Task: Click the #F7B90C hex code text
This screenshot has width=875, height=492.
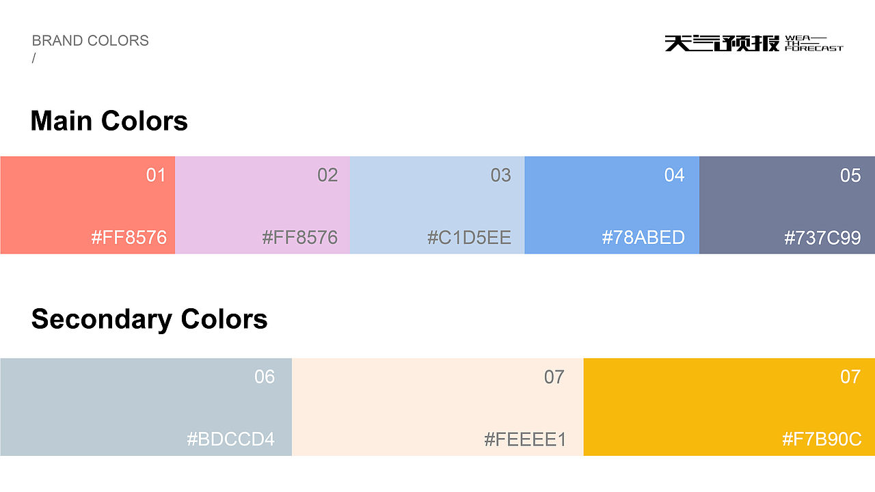Action: (822, 439)
